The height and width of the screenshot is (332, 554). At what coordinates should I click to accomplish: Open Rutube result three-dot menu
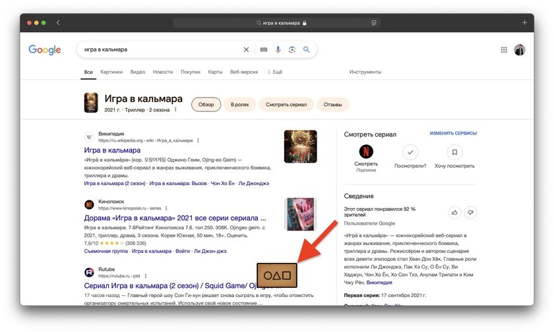pyautogui.click(x=145, y=276)
